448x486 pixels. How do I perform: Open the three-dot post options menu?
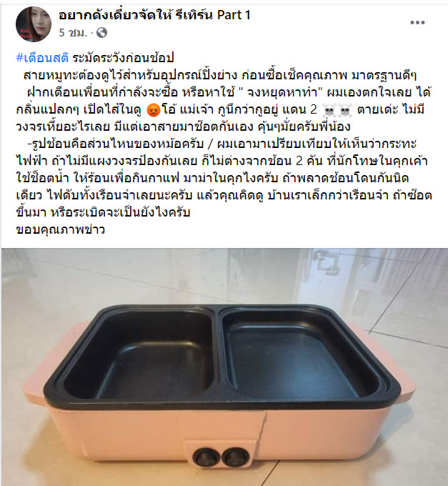(417, 22)
